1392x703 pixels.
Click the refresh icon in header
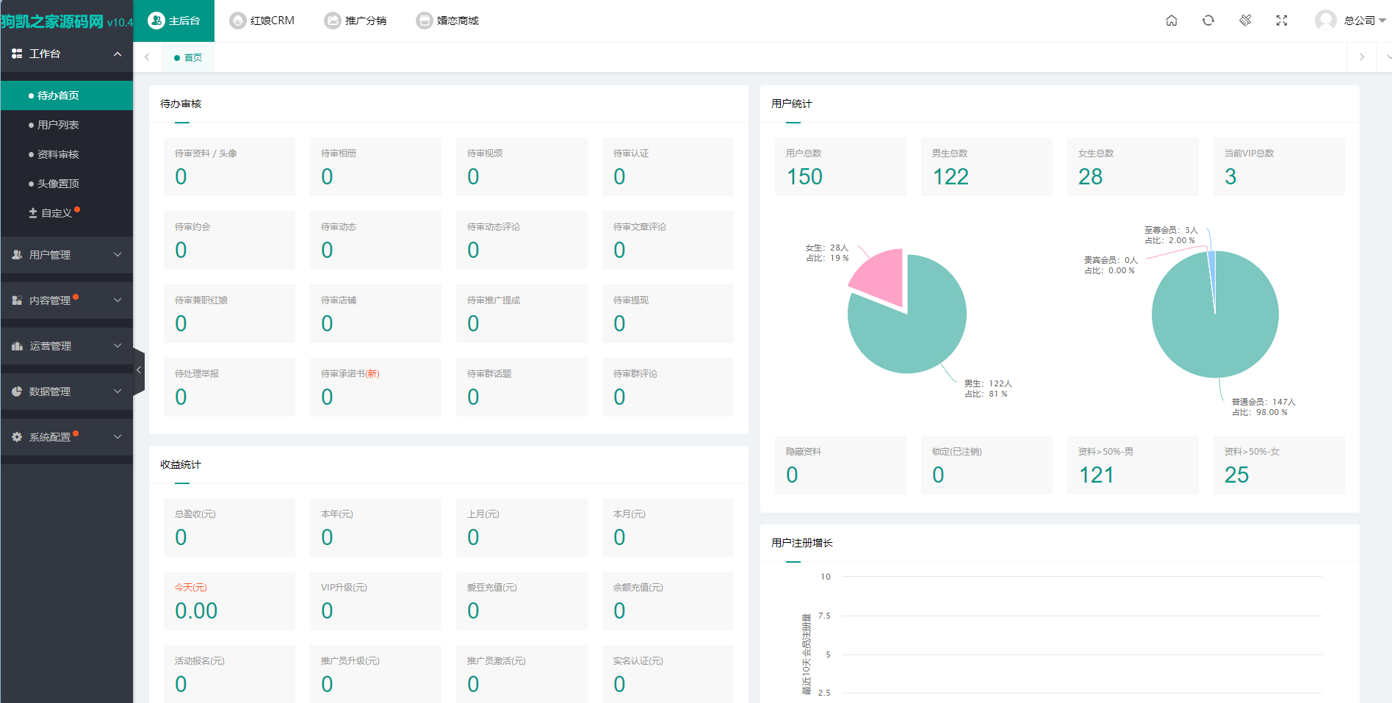(x=1208, y=21)
